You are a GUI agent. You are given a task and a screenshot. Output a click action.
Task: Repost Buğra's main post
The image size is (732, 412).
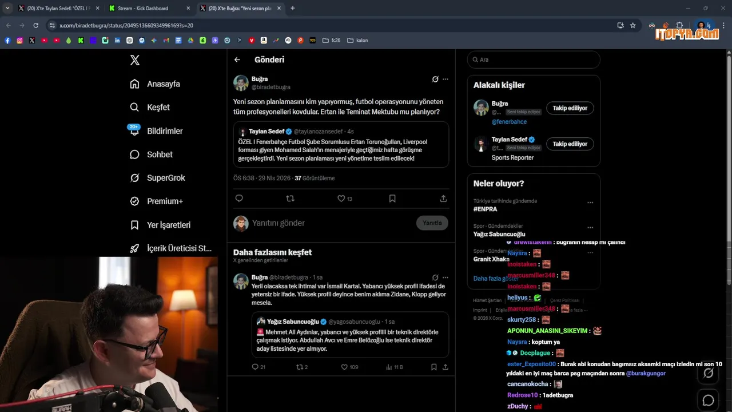point(290,199)
